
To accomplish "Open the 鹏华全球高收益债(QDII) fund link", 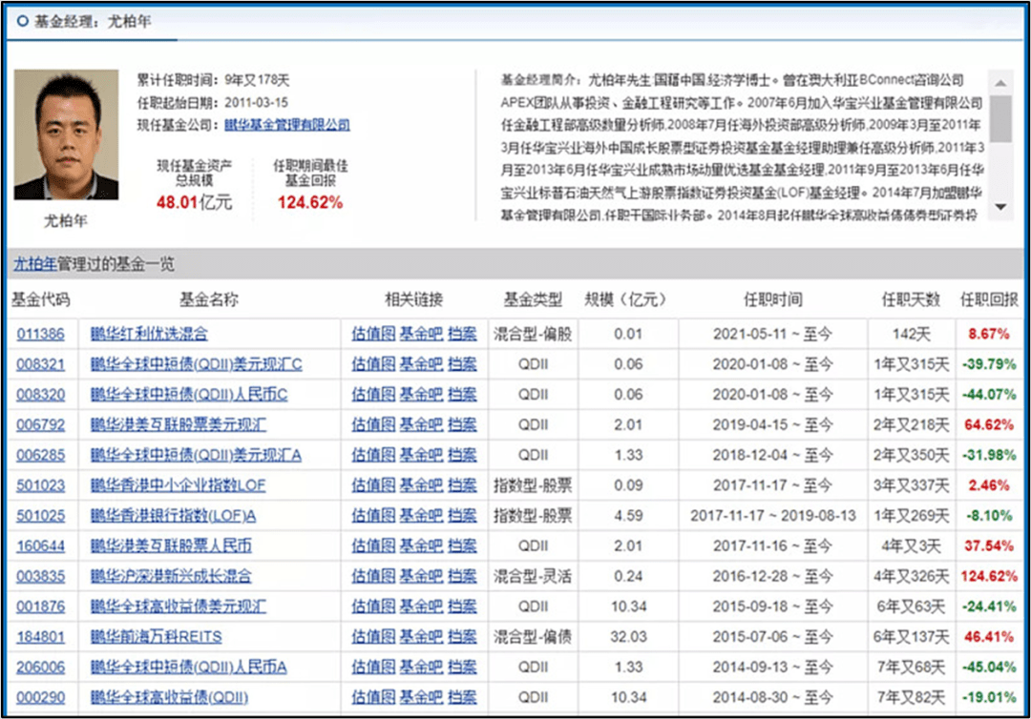I will coord(170,697).
